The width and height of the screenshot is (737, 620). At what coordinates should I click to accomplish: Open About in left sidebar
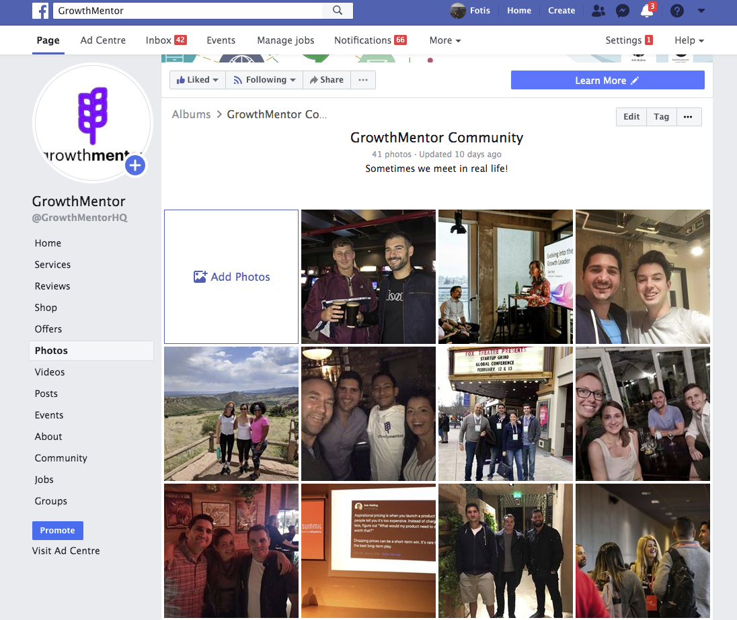click(48, 437)
